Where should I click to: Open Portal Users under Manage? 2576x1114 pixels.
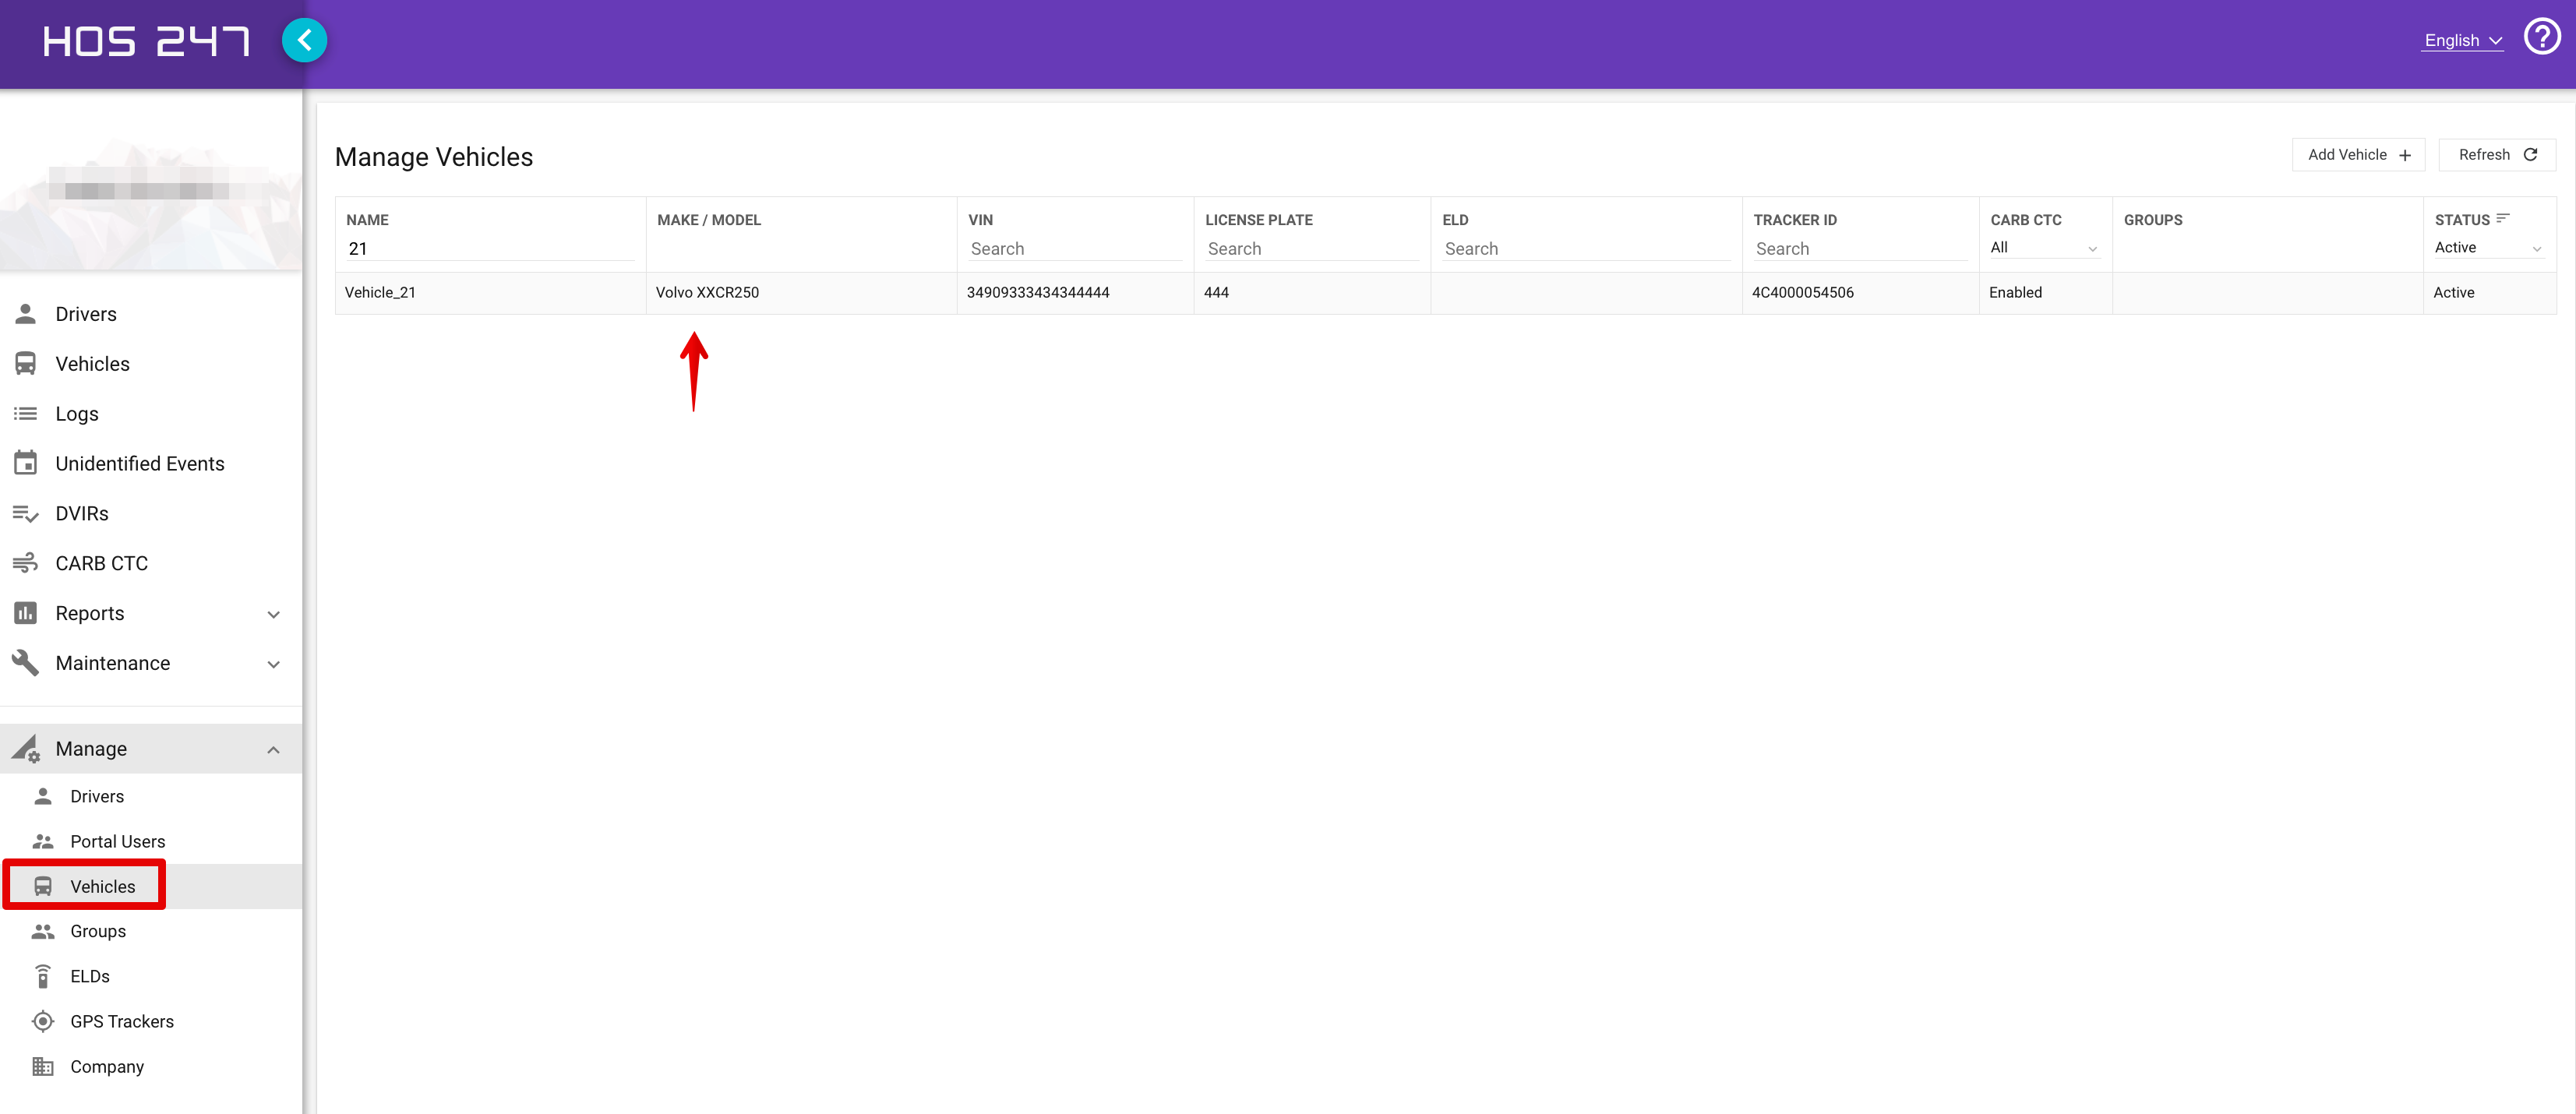coord(117,841)
